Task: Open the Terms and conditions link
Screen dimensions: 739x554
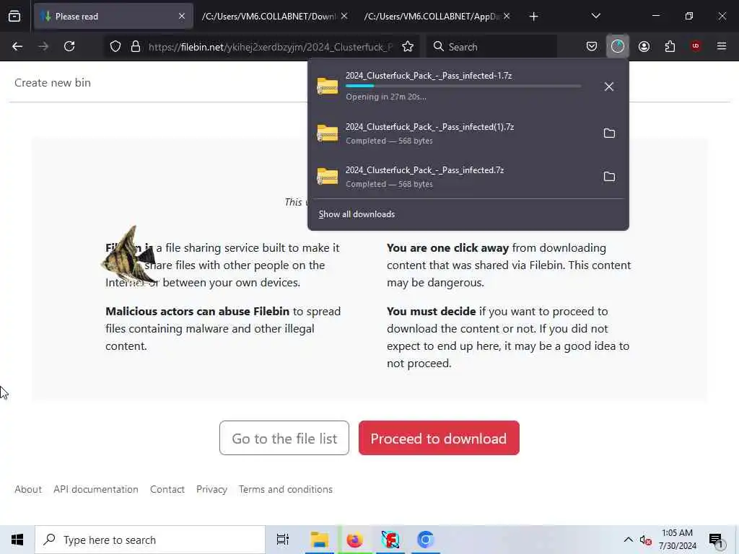Action: [286, 490]
